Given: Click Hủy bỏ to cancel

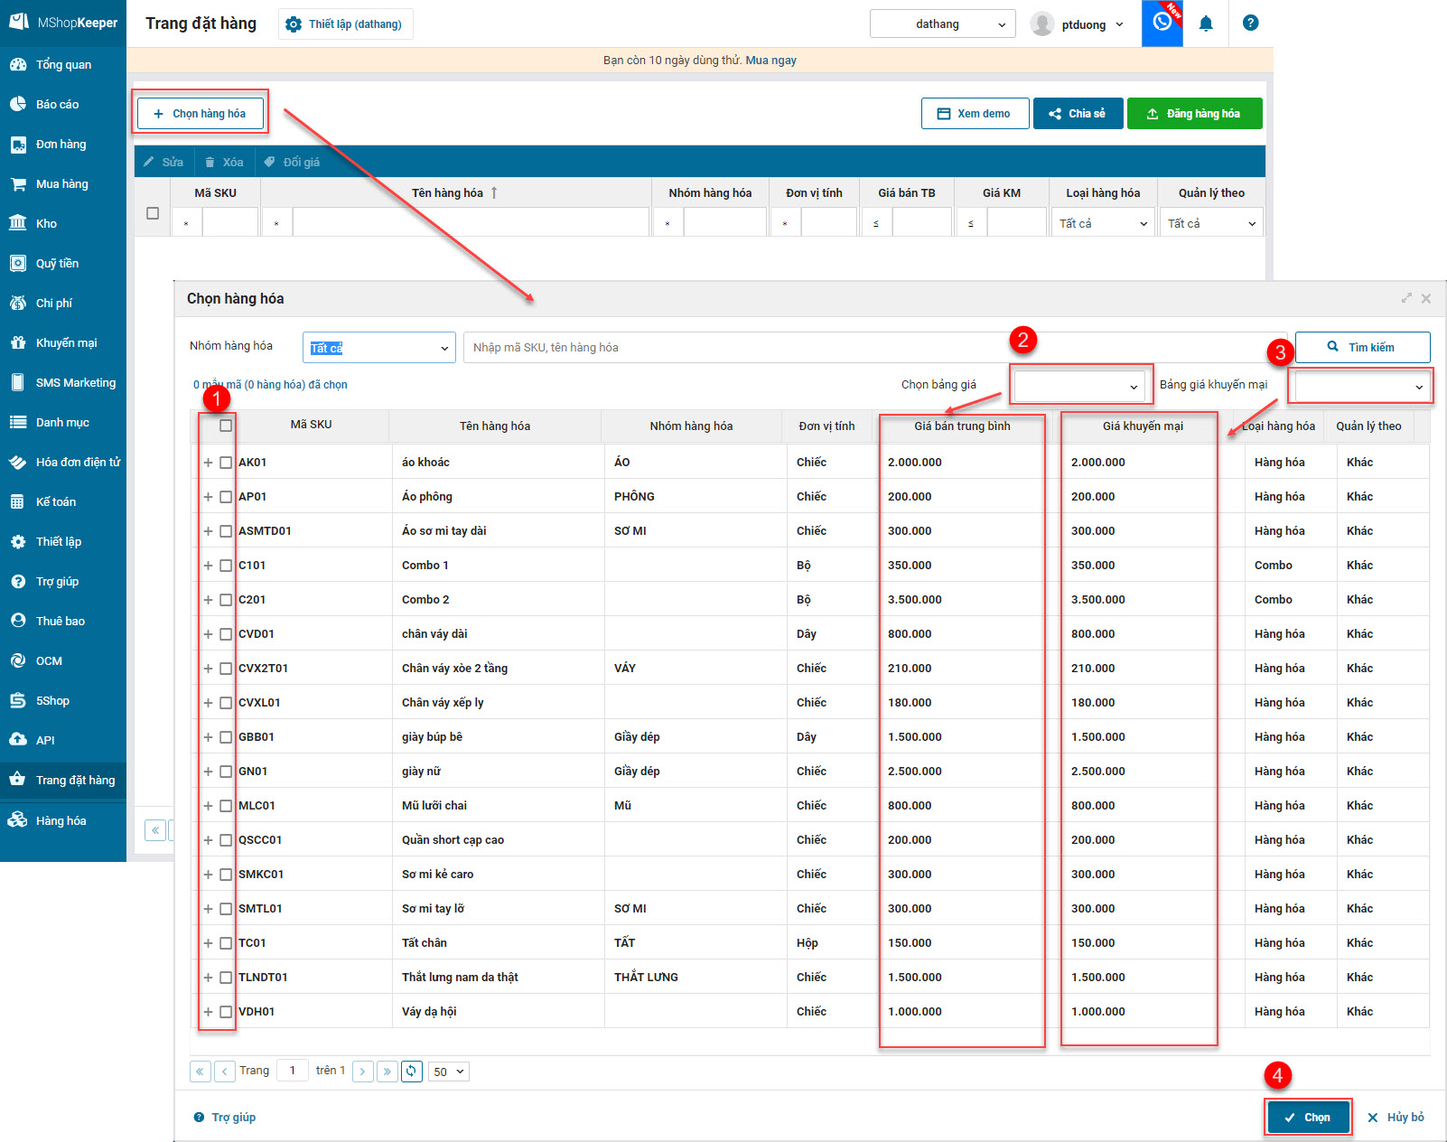Looking at the screenshot, I should point(1396,1118).
